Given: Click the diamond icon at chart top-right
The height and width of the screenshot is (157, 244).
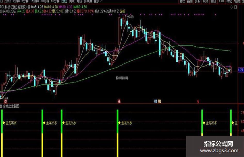Looking at the screenshot, I should (232, 7).
